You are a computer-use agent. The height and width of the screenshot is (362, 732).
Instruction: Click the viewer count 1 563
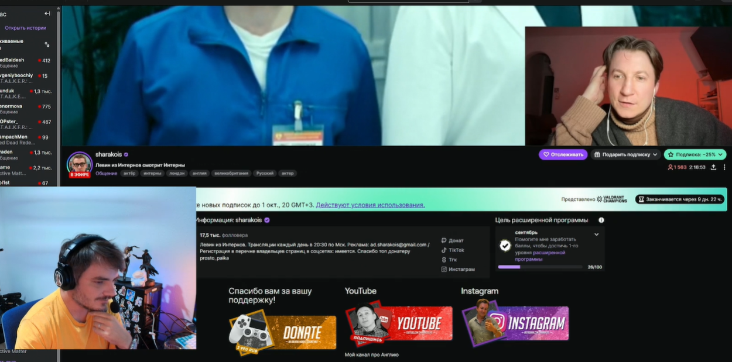pos(677,167)
